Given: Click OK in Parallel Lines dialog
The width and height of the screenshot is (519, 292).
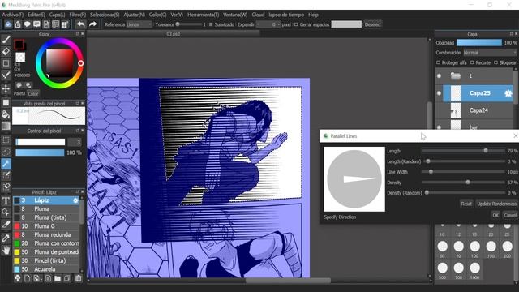Looking at the screenshot, I should pyautogui.click(x=495, y=215).
